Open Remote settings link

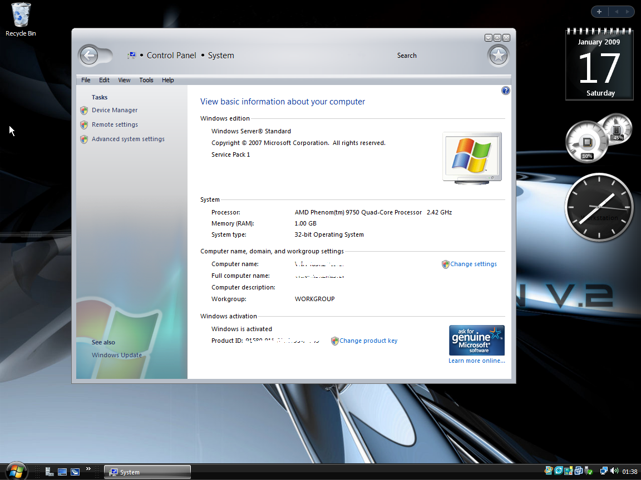[115, 124]
